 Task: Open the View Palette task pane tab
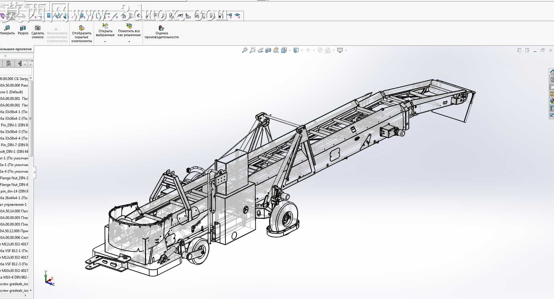coord(552,94)
